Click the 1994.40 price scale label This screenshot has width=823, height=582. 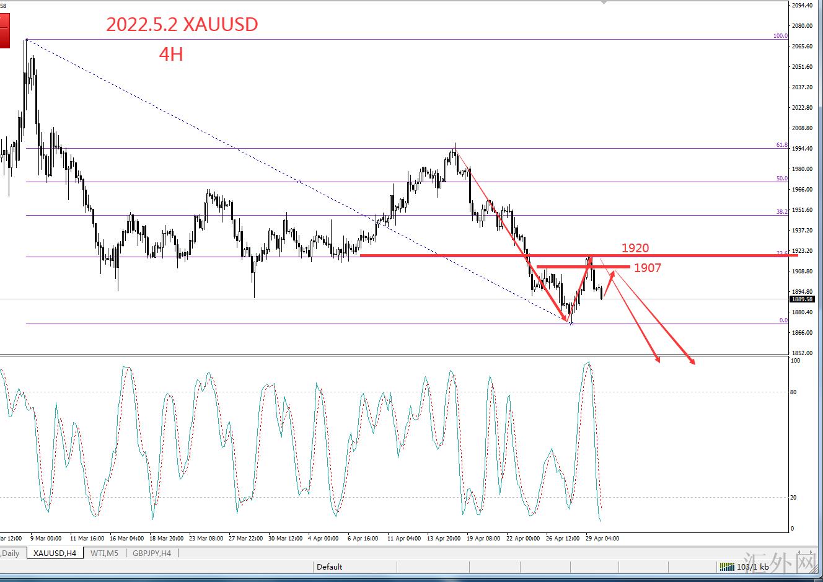[802, 149]
